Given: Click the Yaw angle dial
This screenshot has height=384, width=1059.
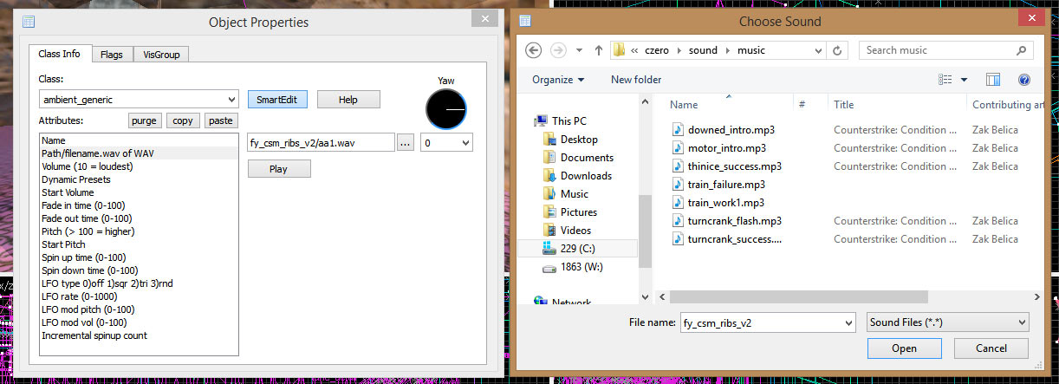Looking at the screenshot, I should click(446, 110).
